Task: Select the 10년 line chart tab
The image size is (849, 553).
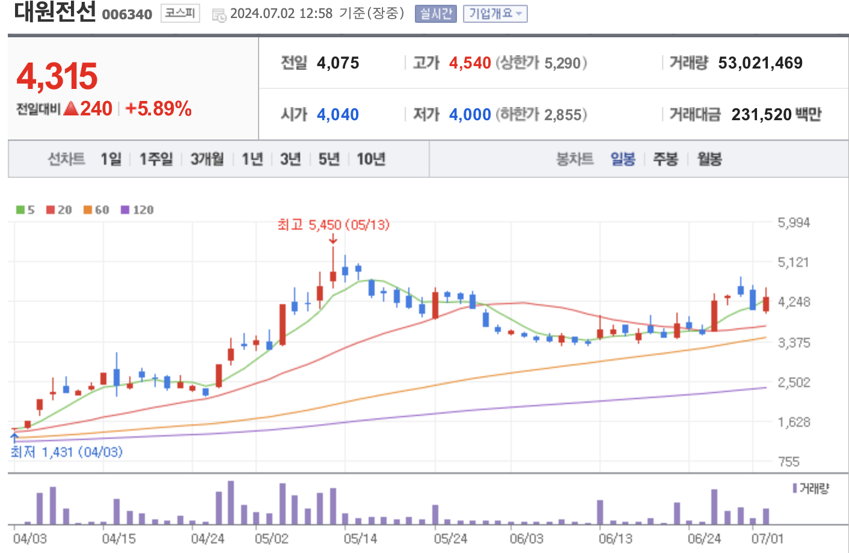Action: pos(371,159)
